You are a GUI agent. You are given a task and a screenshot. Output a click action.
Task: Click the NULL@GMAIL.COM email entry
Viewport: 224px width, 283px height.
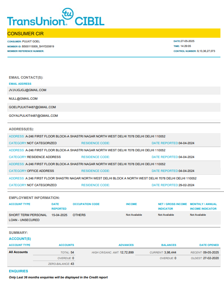coord(23,99)
